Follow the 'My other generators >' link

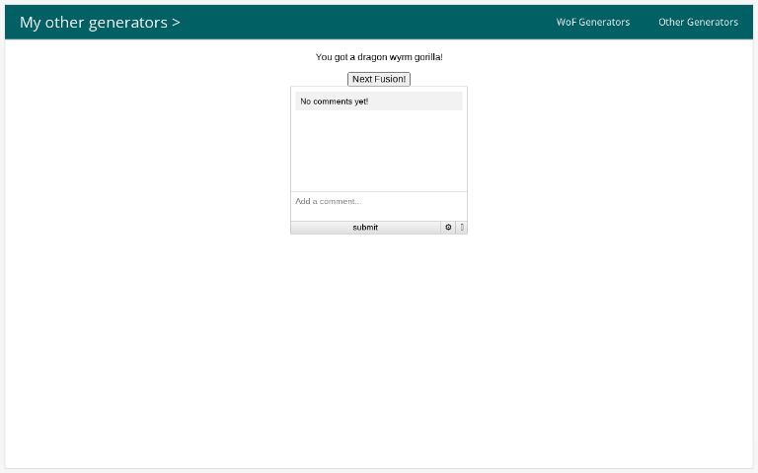coord(100,22)
